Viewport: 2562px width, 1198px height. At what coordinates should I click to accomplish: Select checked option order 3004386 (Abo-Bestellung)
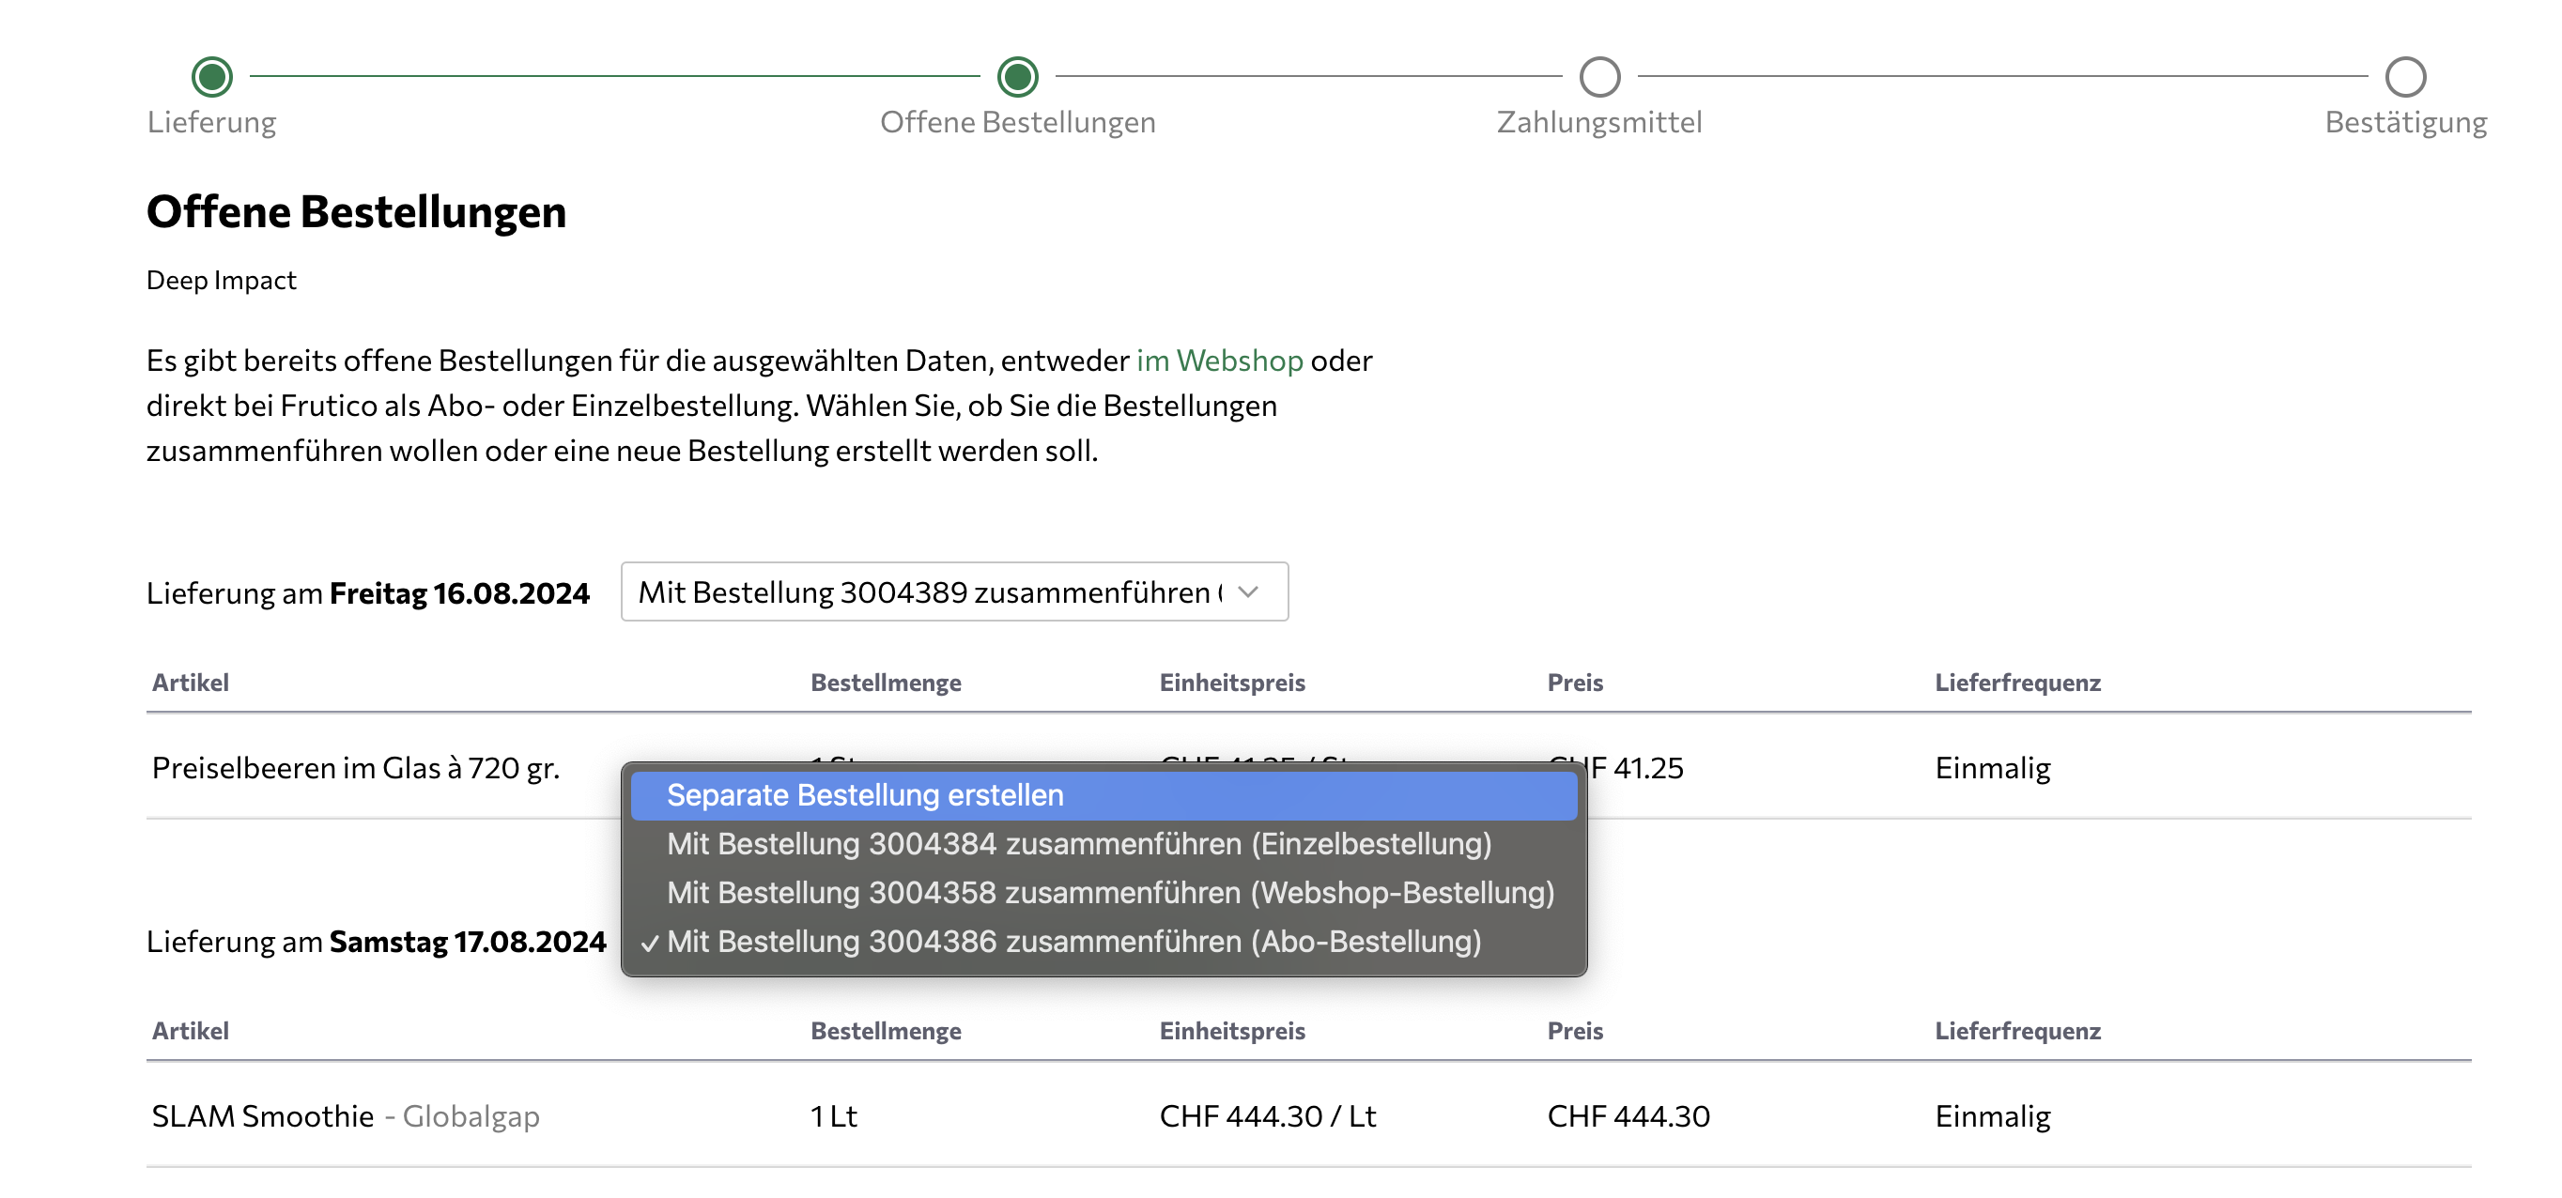click(1074, 942)
